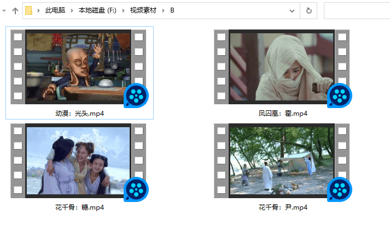Click media player badge on 凤囚凰：霍.mp4
Viewport: 390px width, 238px height.
point(339,96)
